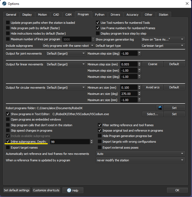Click Default button for circular movements
The image size is (192, 197).
pos(174,87)
